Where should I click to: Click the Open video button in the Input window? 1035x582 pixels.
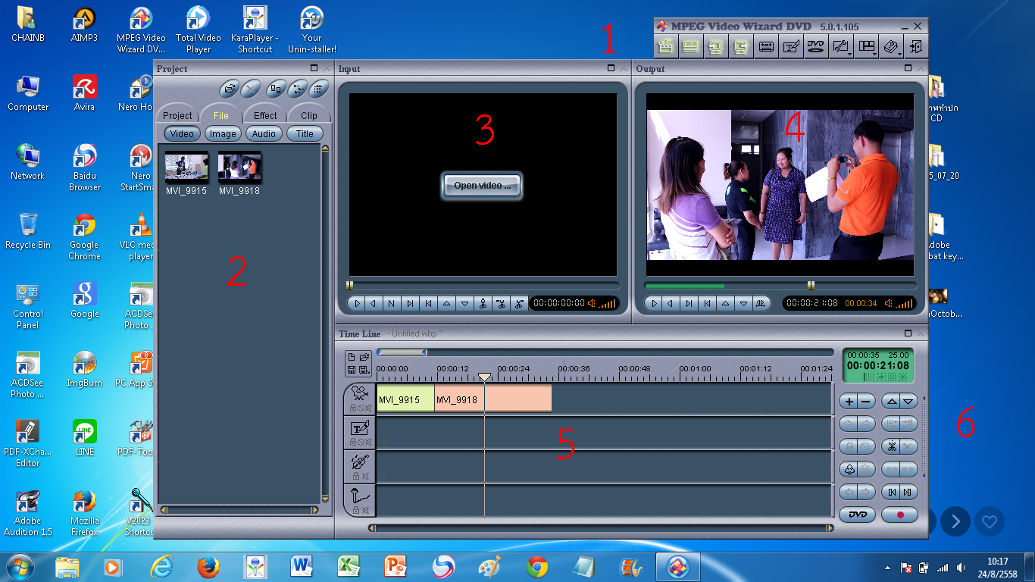(x=483, y=186)
